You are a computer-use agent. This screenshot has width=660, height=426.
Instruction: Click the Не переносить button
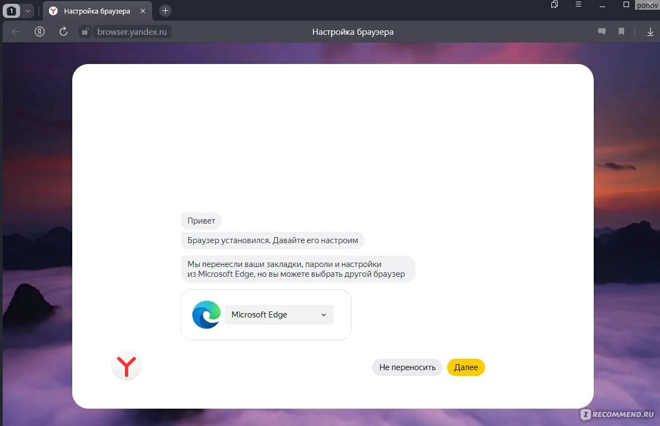click(x=407, y=367)
